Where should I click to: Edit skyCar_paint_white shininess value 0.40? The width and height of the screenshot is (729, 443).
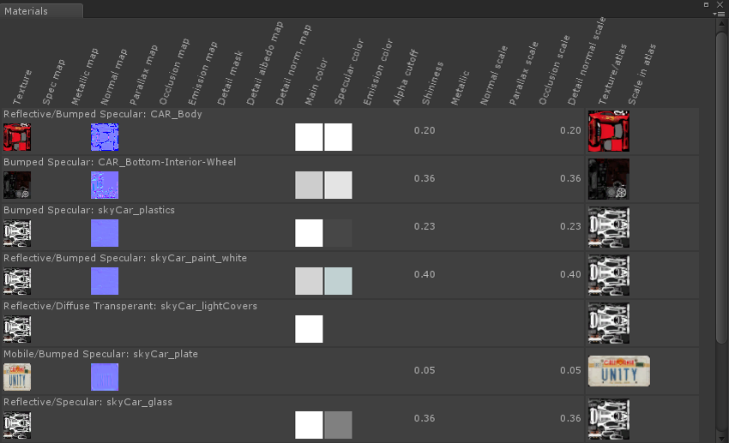pyautogui.click(x=425, y=274)
